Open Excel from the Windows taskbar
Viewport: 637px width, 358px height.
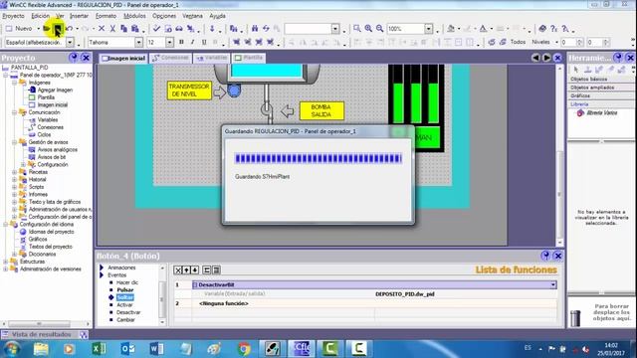pyautogui.click(x=99, y=349)
